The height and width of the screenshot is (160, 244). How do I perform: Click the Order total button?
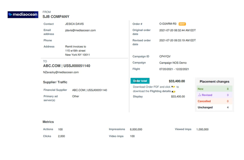[x=140, y=81]
